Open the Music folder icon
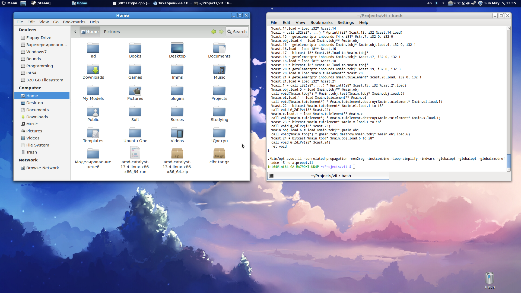 click(219, 70)
